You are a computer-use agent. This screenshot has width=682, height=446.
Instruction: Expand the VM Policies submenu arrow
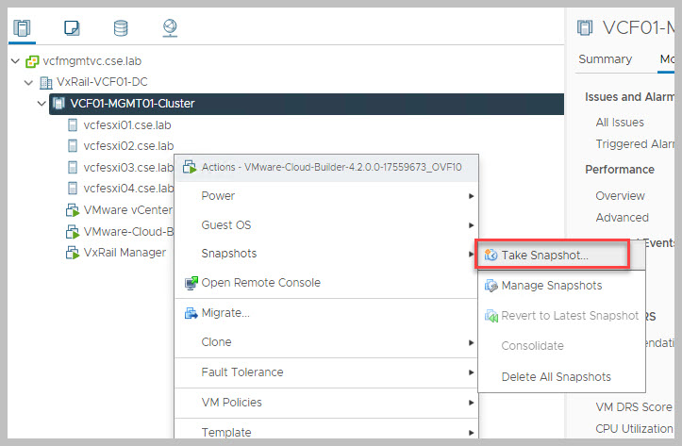[x=471, y=403]
